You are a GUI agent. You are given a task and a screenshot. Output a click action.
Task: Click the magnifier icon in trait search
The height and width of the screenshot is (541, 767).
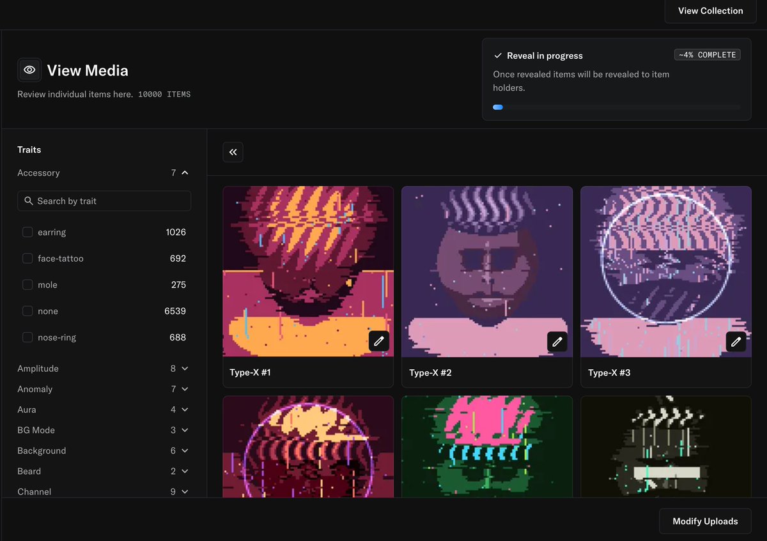pyautogui.click(x=29, y=201)
